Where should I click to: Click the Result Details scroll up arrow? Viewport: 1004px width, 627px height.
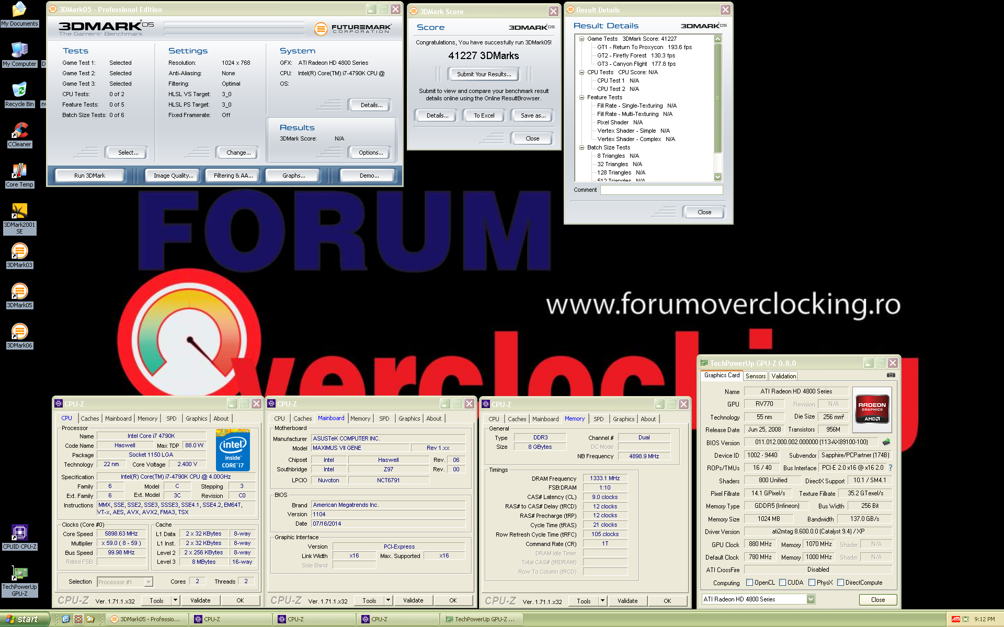(717, 39)
